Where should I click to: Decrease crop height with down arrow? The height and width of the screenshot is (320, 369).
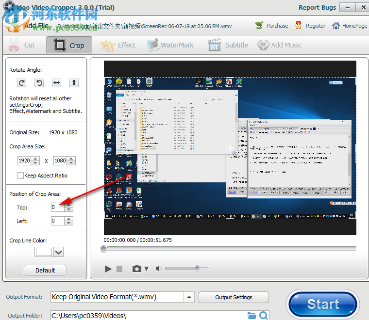71,163
